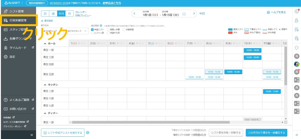This screenshot has height=139, width=301.
Task: Uncheck the 希望シフト checkbox
Action: pos(92,30)
